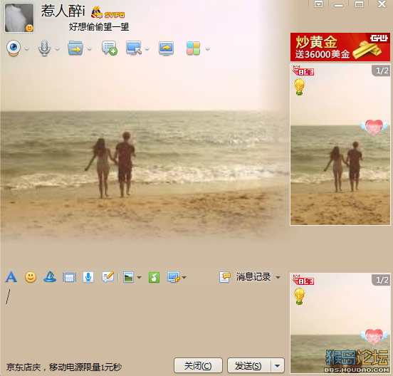Send a window shake icon
393x376 pixels.
pyautogui.click(x=70, y=278)
